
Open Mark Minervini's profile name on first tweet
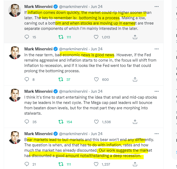[x=38, y=6]
